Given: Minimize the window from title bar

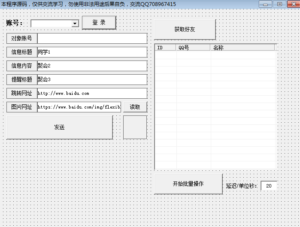Looking at the screenshot, I should point(266,4).
